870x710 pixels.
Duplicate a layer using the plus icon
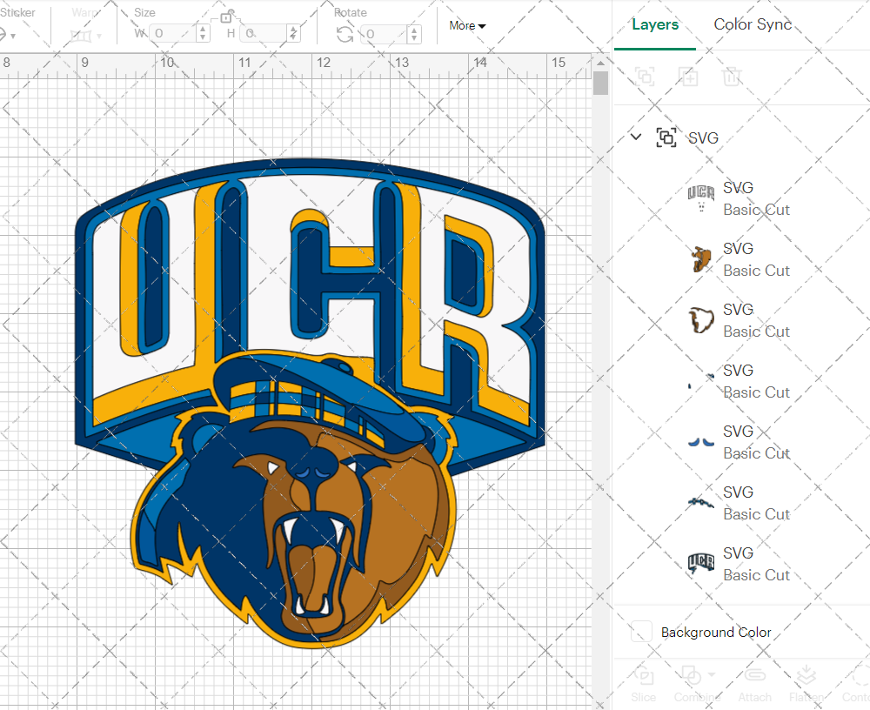[688, 77]
